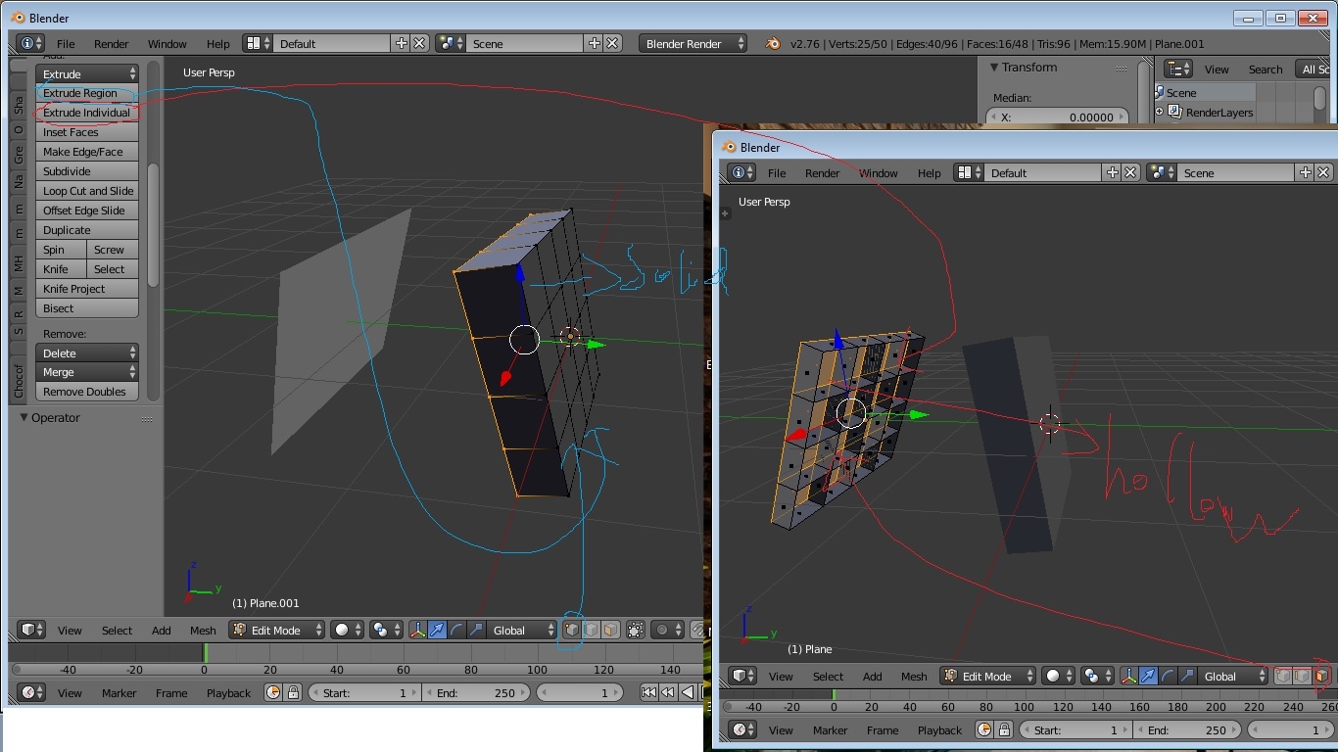
Task: Open the Blender Render engine dropdown
Action: click(693, 43)
